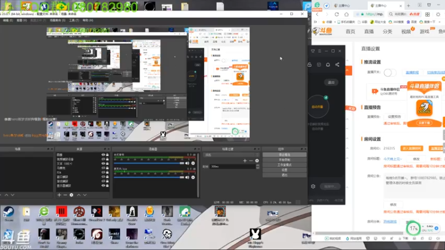Viewport: 445px width, 250px height.
Task: Click 开始录制 button in OBS controls
Action: click(x=284, y=160)
